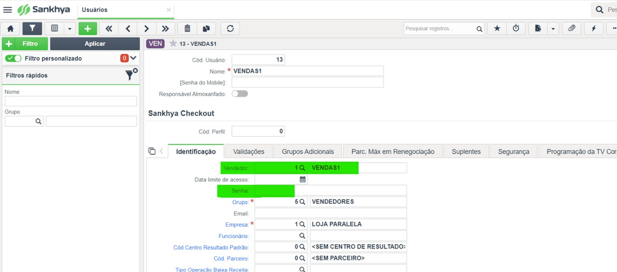Jump to the first record
This screenshot has height=272, width=617.
(x=109, y=28)
